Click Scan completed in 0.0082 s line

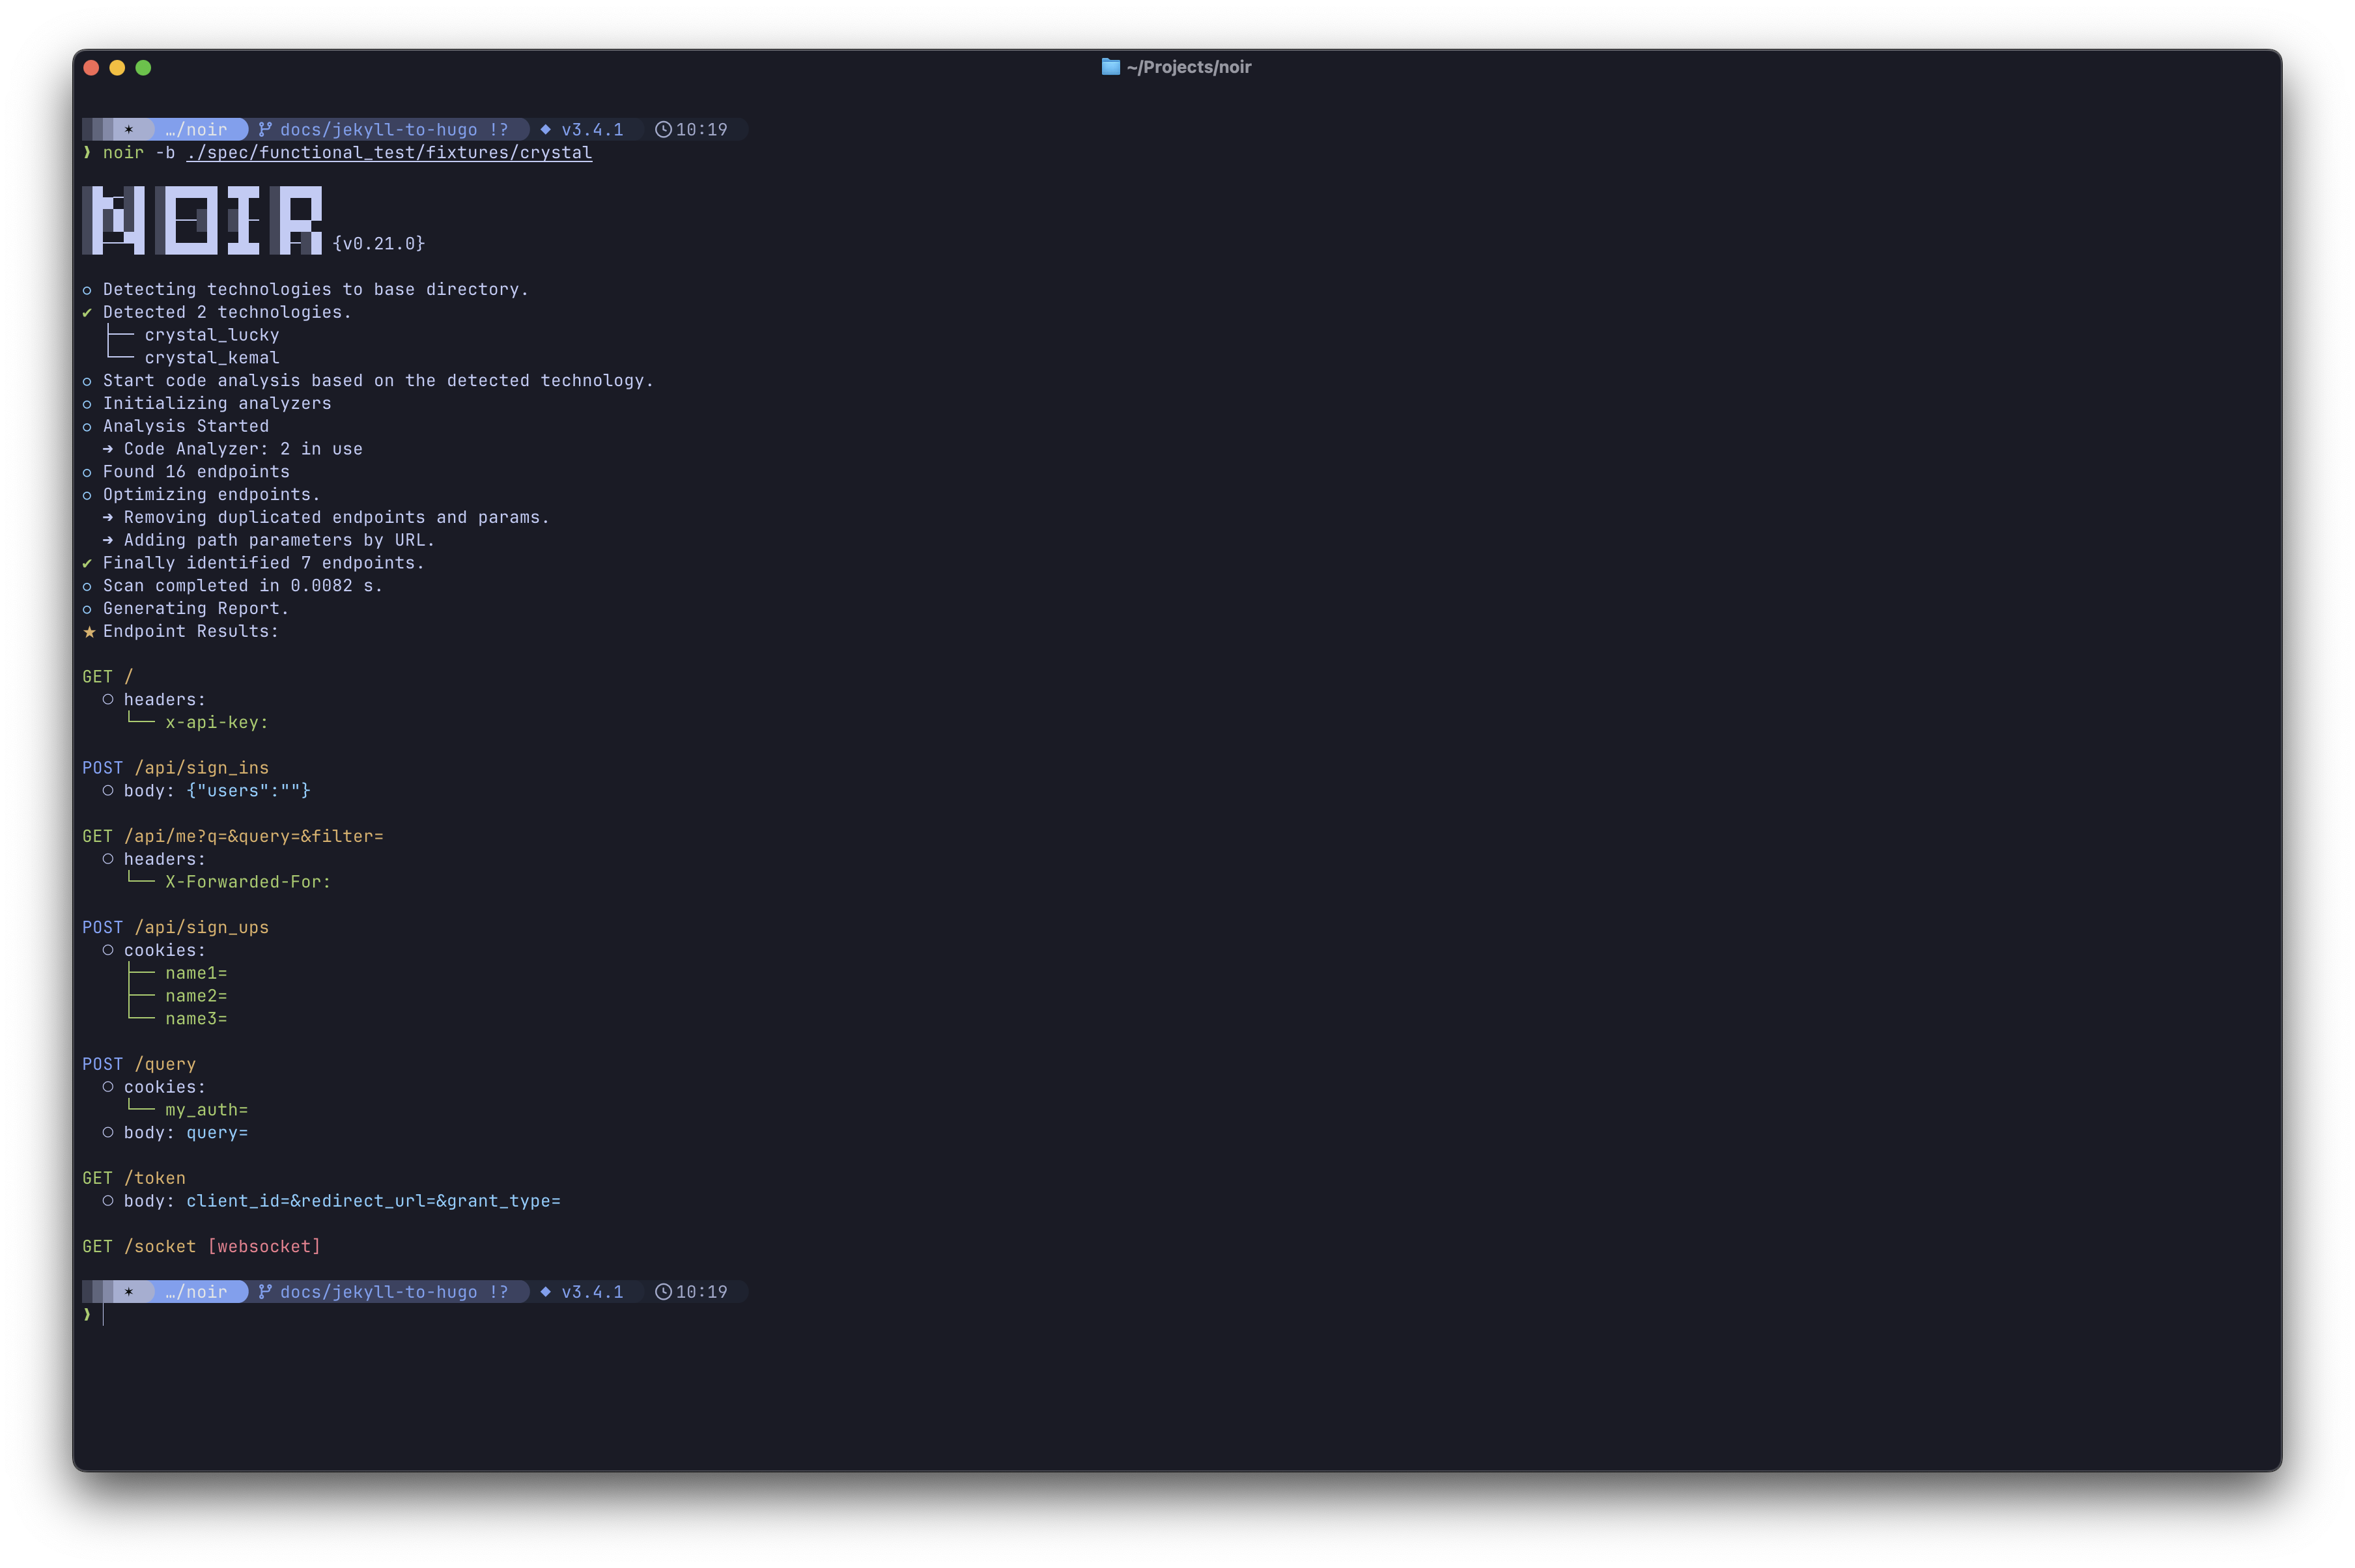(x=243, y=586)
